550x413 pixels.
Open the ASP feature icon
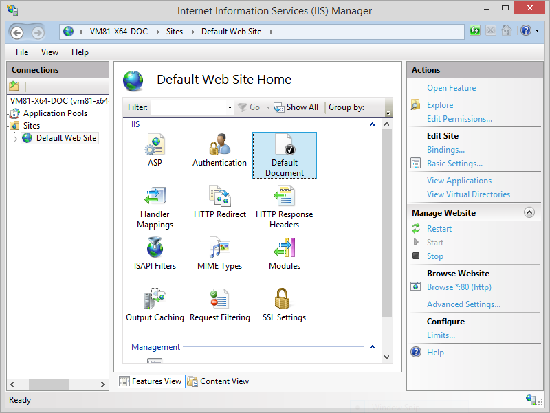click(155, 146)
